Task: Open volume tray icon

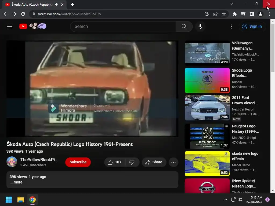Action: click(240, 200)
